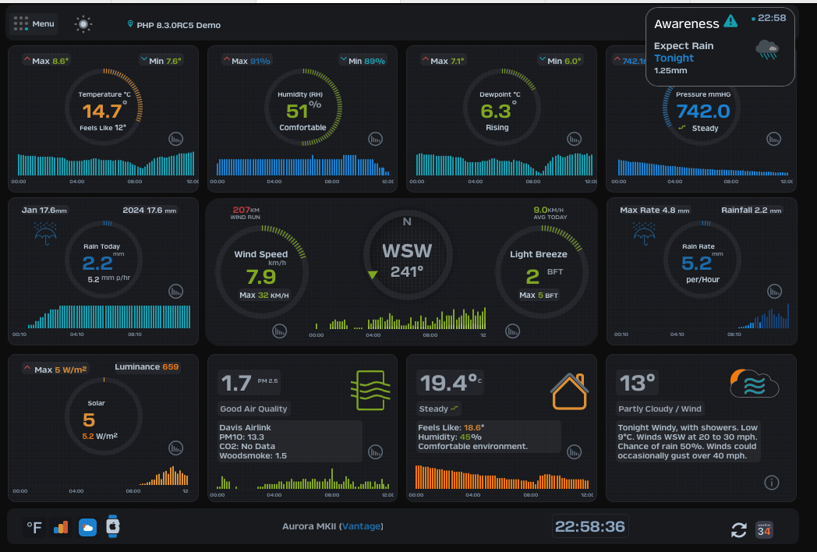This screenshot has height=552, width=817.
Task: Click the temperature history bar graph
Action: [x=106, y=164]
